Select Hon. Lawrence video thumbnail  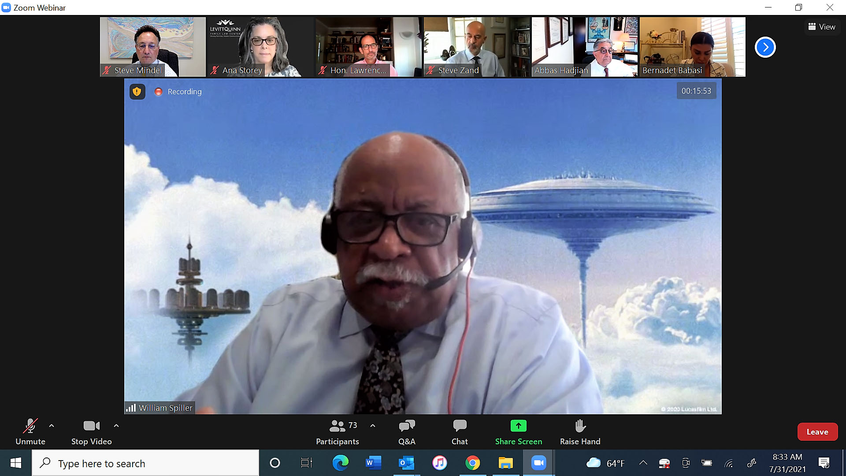point(369,47)
